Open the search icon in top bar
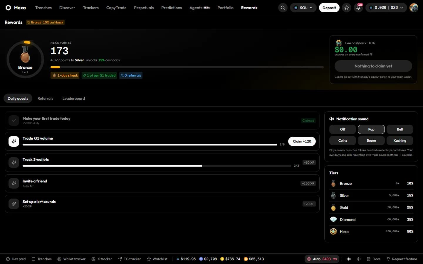The height and width of the screenshot is (264, 423). coord(283,8)
